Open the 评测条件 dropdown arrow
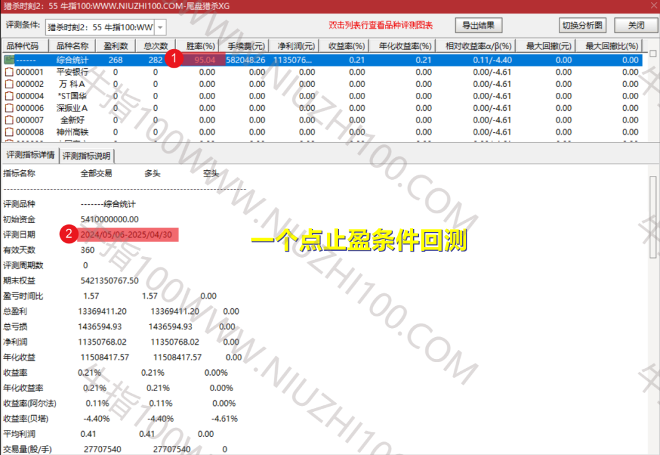This screenshot has width=660, height=455. tap(160, 27)
